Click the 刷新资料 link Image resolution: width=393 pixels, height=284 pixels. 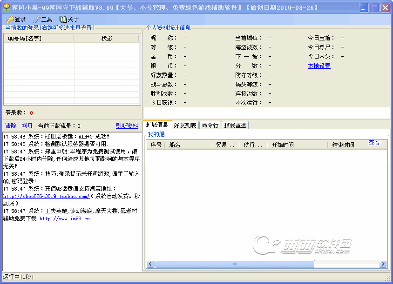point(127,126)
